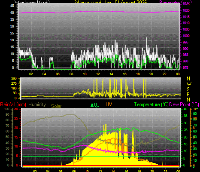Select 1020 on the barometer axis
Image resolution: width=200 pixels, height=172 pixels.
pos(186,10)
